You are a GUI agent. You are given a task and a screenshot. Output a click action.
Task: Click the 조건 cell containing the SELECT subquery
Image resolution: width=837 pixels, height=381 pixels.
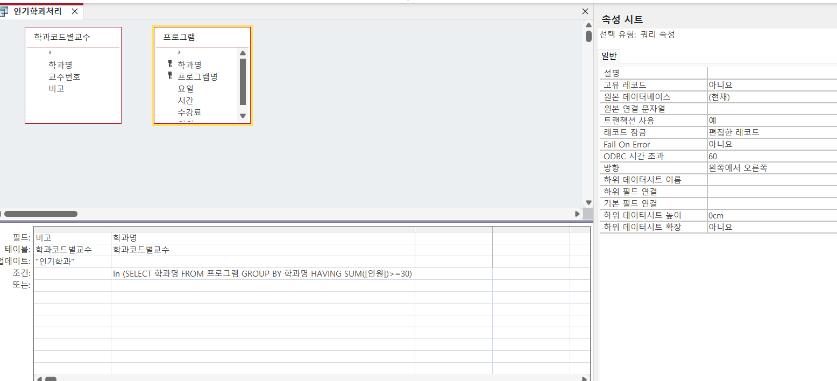tap(263, 273)
